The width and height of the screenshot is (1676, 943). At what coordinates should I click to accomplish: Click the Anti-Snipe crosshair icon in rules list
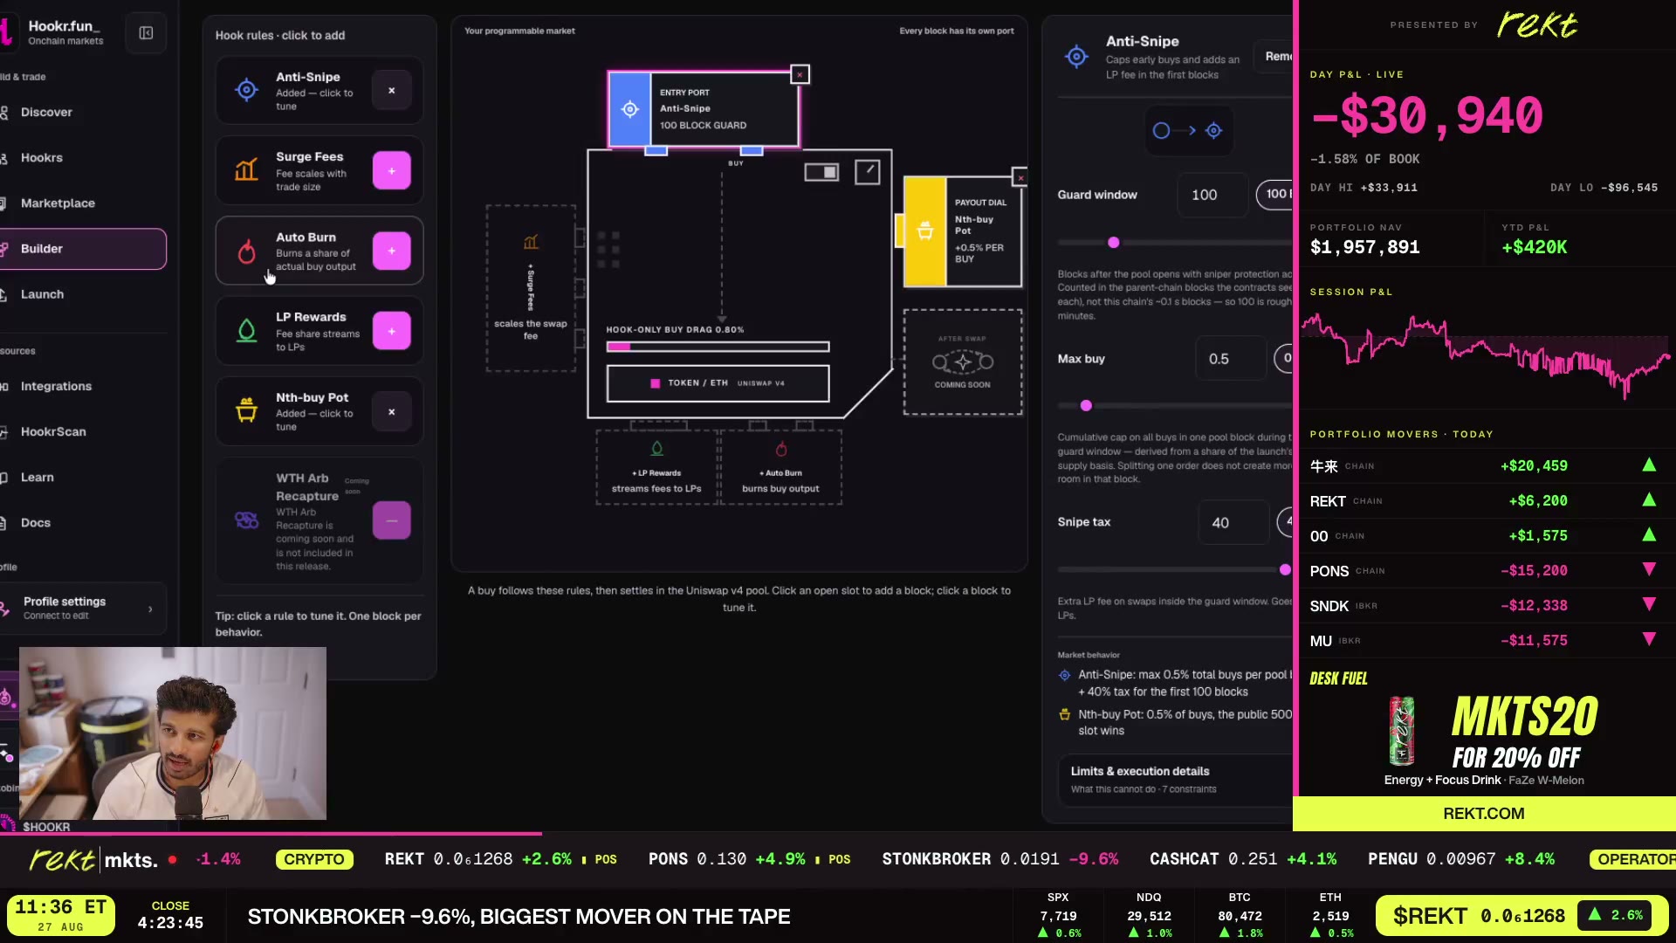tap(247, 90)
